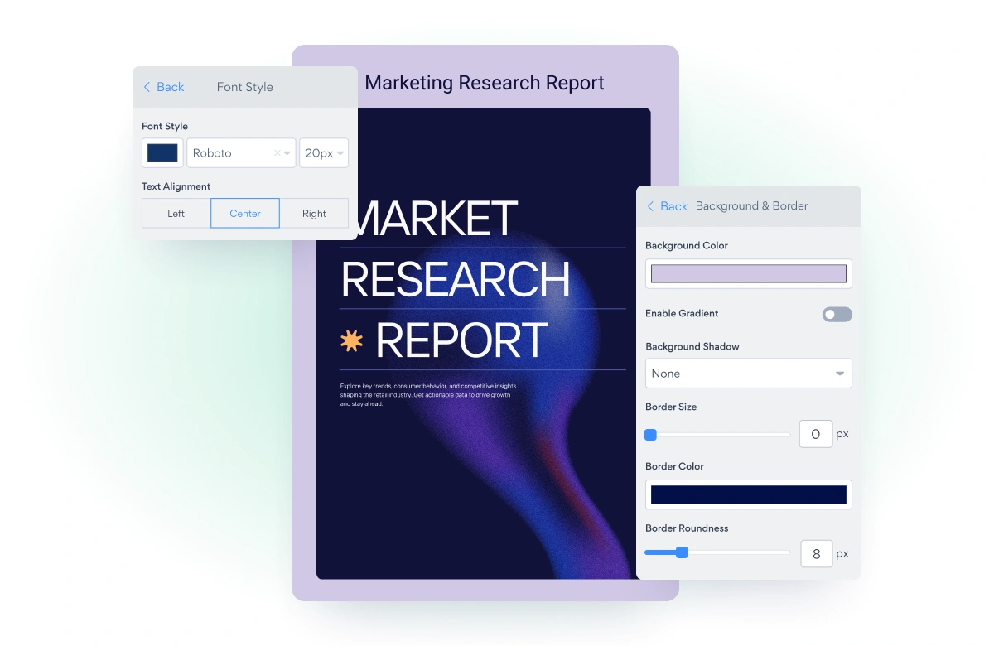Select Right text alignment

[x=314, y=214]
